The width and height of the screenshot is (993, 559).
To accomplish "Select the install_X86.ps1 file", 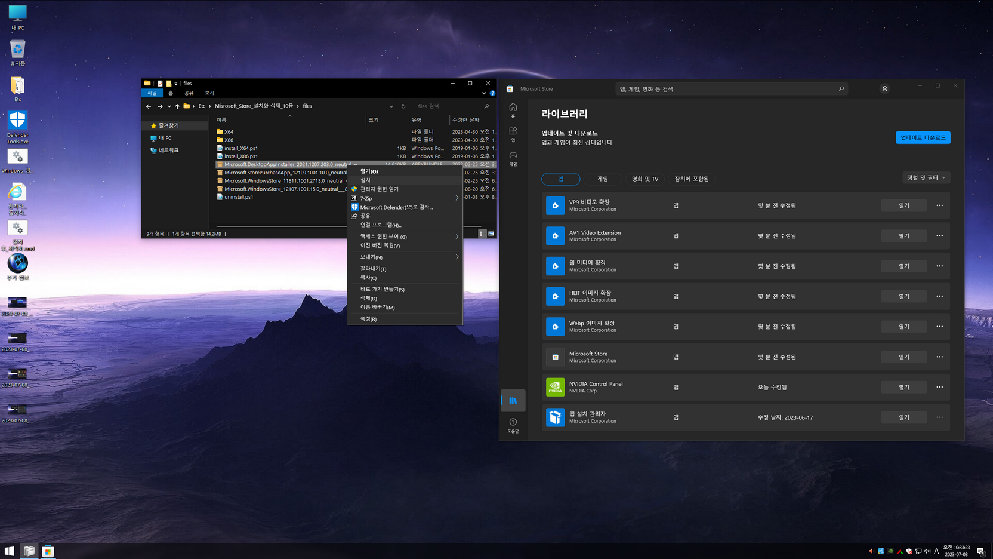I will pyautogui.click(x=241, y=156).
